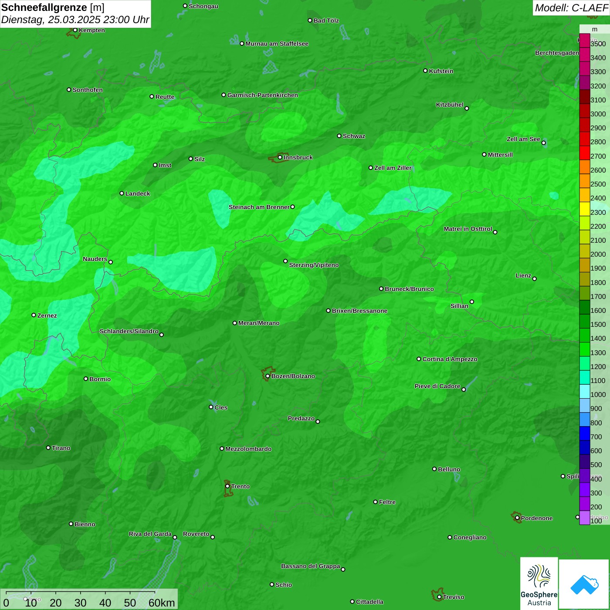Screen dimensions: 610x610
Task: Click the Garmisch-Partenkirchen label
Action: (x=263, y=95)
